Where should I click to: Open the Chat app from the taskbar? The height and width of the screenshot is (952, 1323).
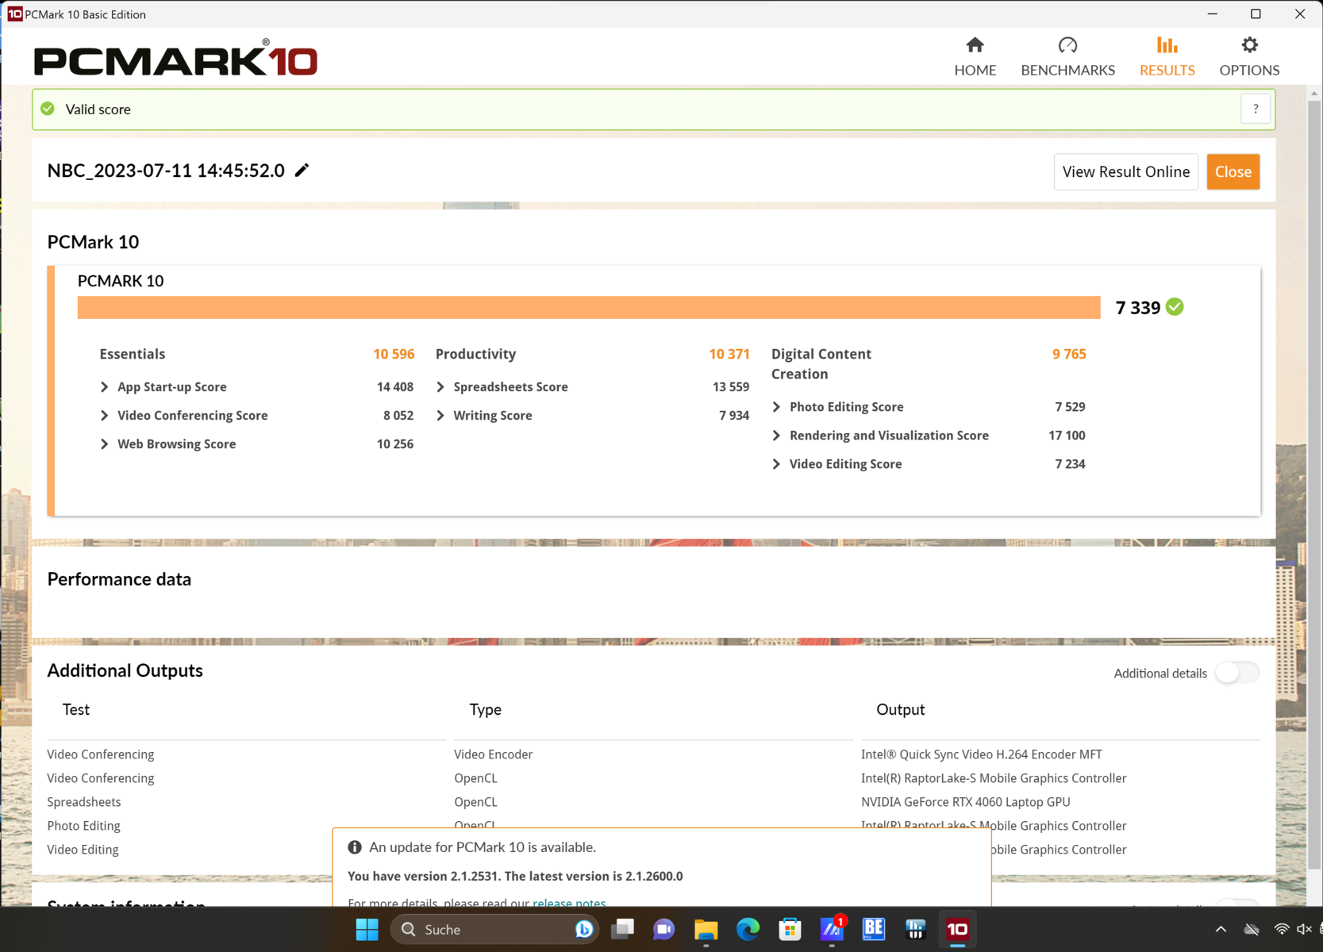tap(663, 929)
